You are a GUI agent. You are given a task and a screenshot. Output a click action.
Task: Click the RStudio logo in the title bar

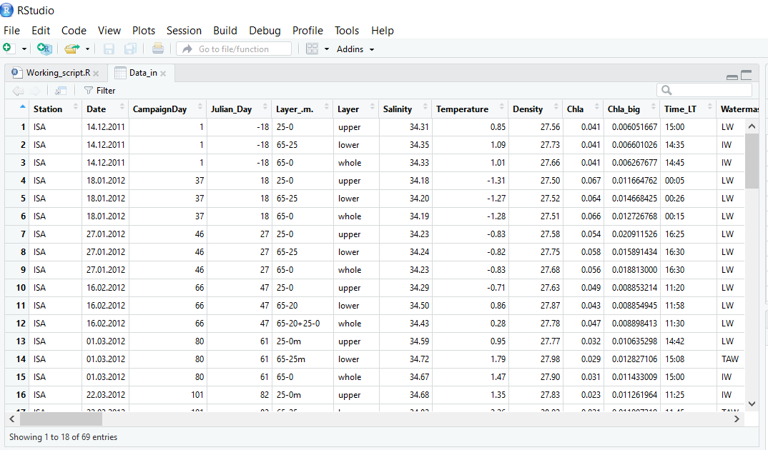(x=8, y=11)
